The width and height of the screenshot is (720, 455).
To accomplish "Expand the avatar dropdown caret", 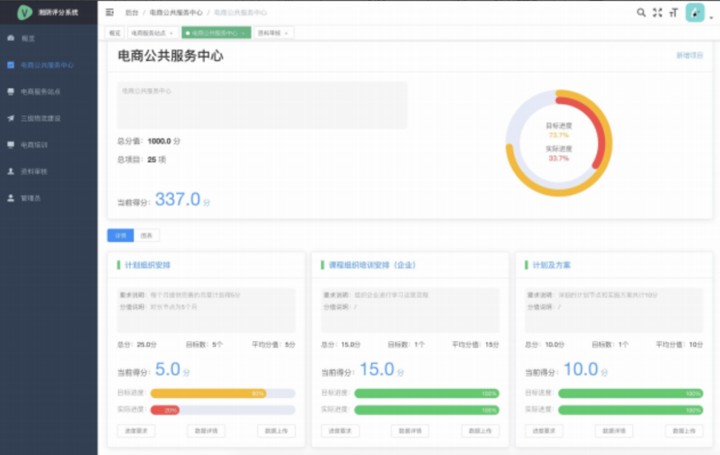I will point(711,19).
